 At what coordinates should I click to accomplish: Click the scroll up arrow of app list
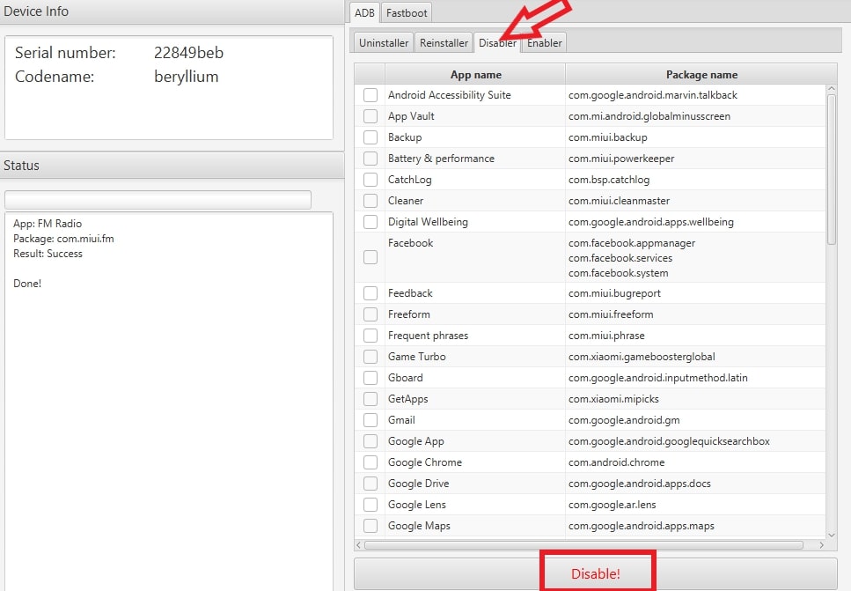(831, 89)
